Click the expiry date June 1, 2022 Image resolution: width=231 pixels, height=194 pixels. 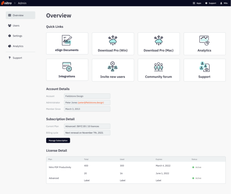162,173
